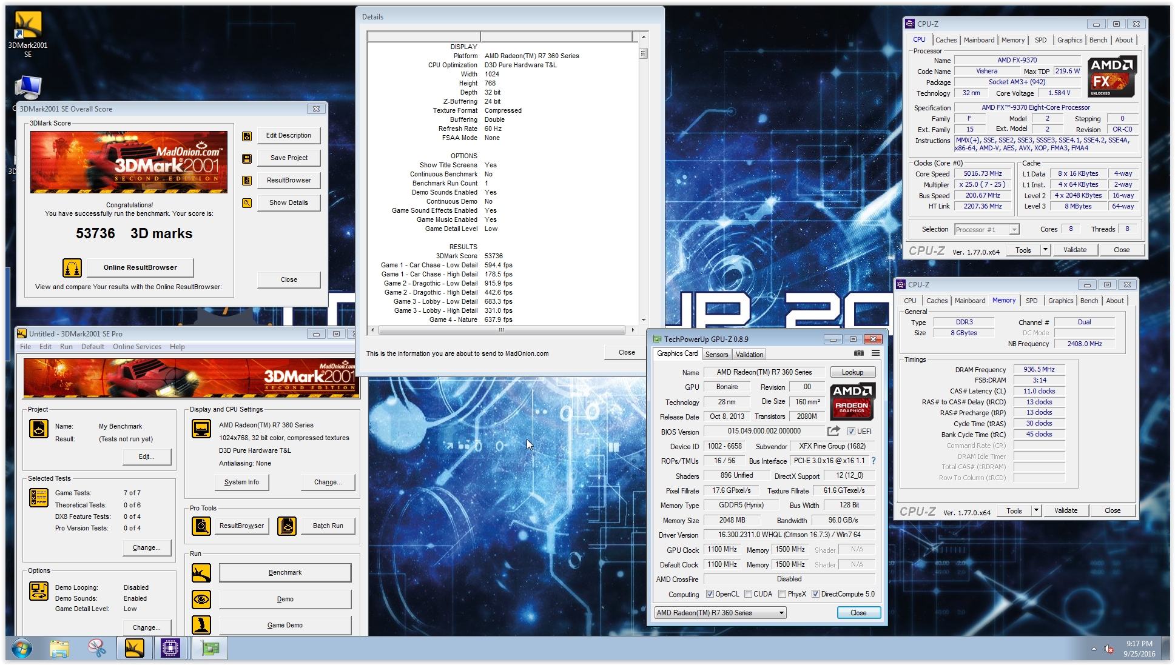Open Tools dropdown arrow in lower CPU-Z window

(x=1035, y=510)
